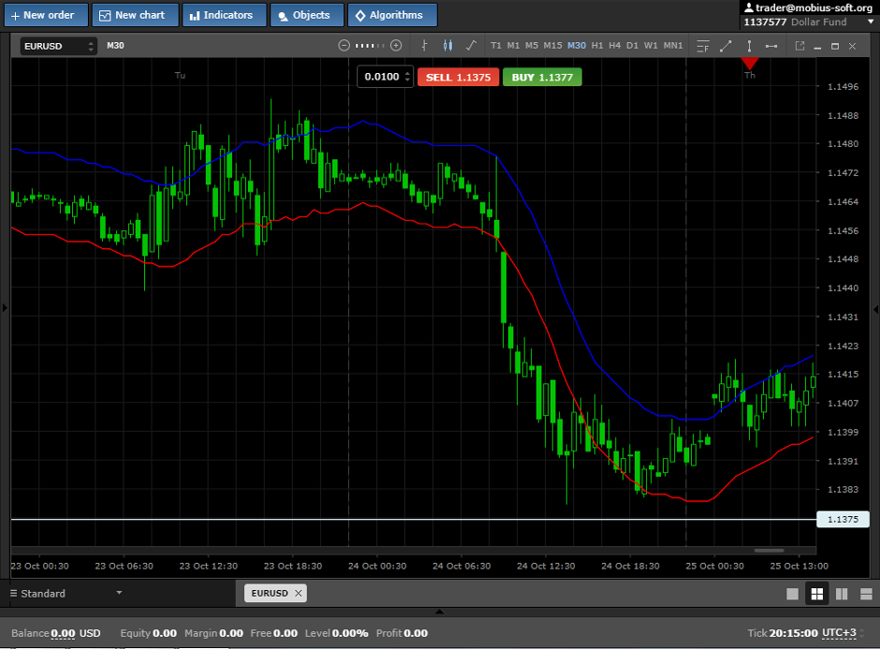Click BUY at 1.1377
The image size is (880, 649).
click(542, 78)
